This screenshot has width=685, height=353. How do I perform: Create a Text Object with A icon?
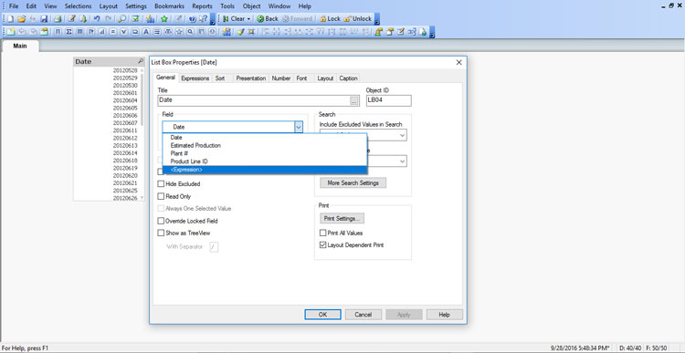click(146, 31)
